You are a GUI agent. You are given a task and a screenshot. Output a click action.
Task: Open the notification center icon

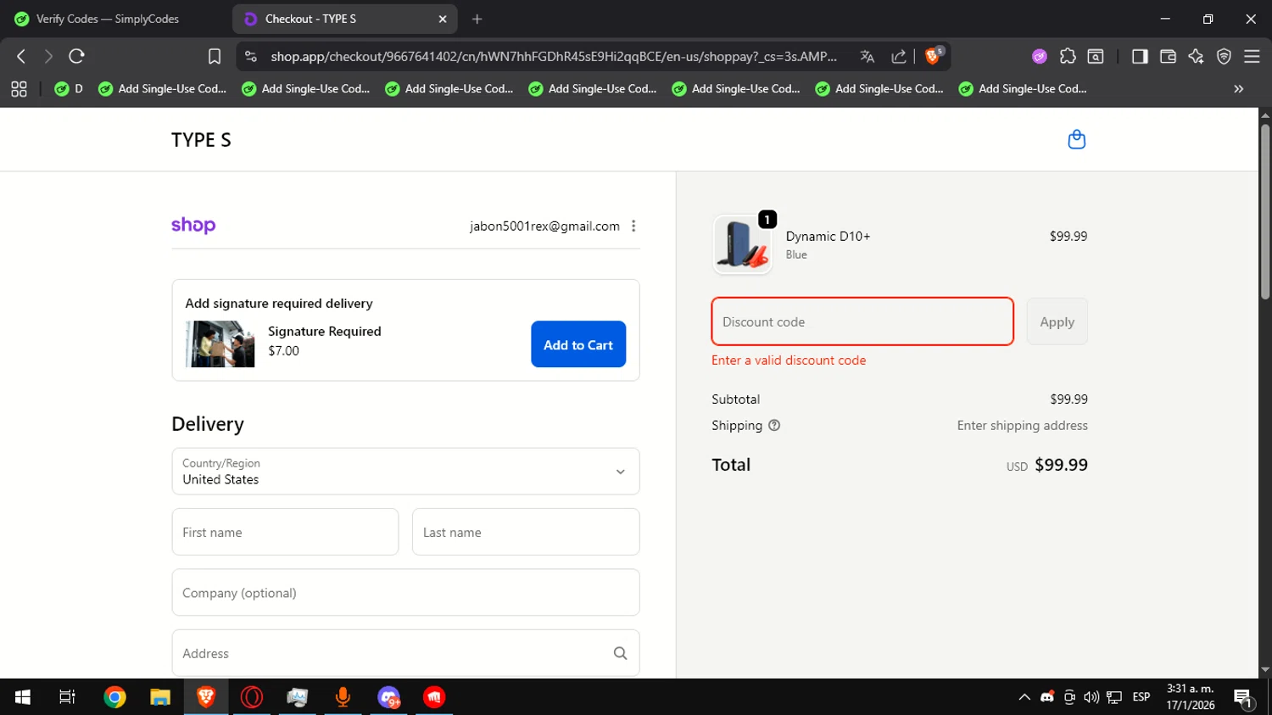pyautogui.click(x=1244, y=697)
